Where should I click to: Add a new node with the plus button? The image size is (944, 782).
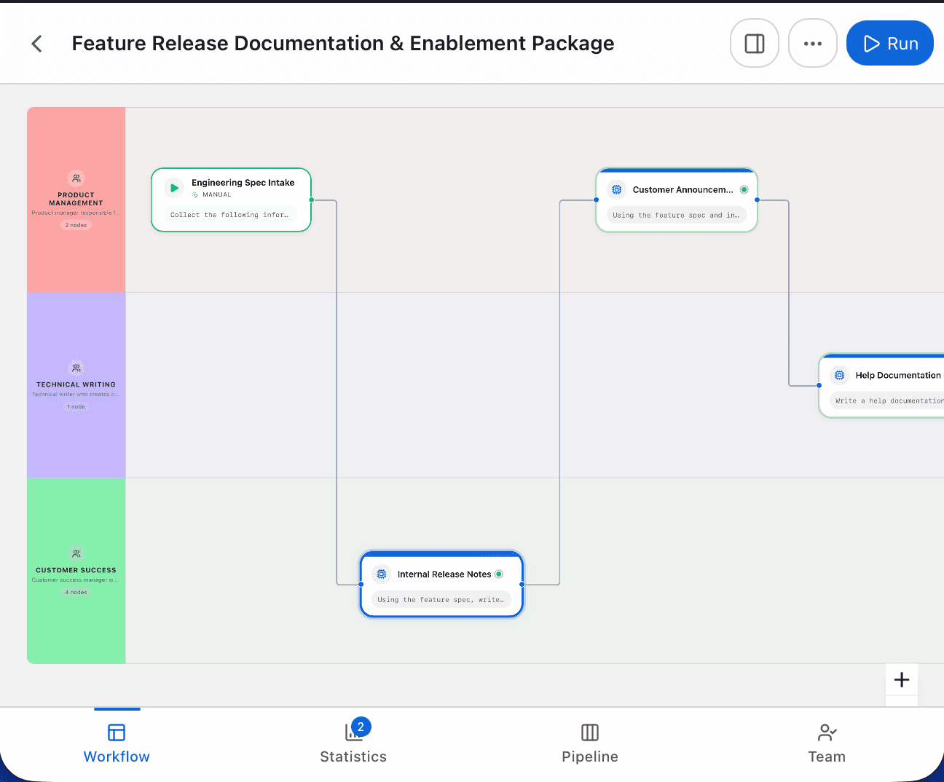(902, 679)
